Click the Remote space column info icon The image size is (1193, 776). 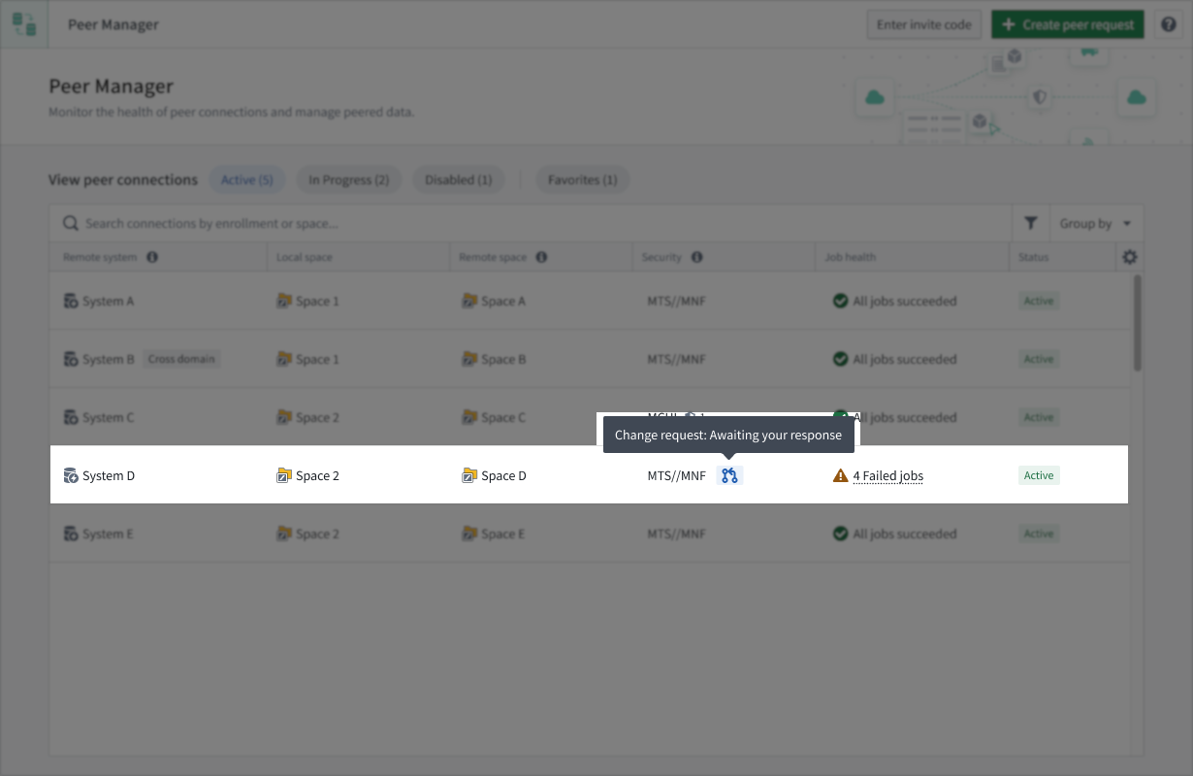click(x=541, y=257)
